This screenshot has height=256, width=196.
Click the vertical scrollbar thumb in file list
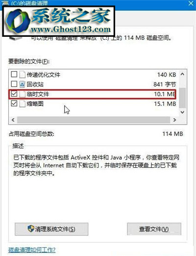[182, 98]
